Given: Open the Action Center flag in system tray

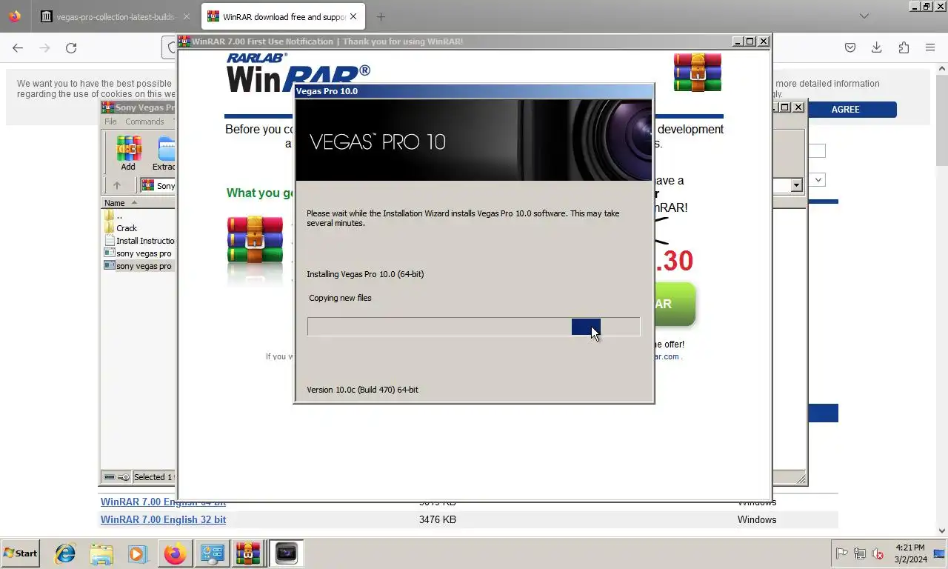Looking at the screenshot, I should point(842,553).
